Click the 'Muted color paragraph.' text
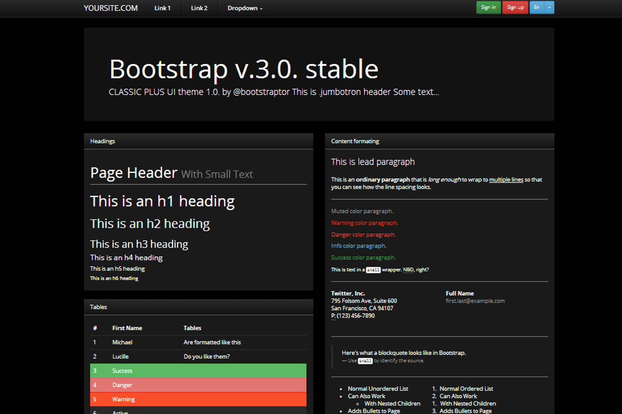The width and height of the screenshot is (622, 414). coord(362,211)
